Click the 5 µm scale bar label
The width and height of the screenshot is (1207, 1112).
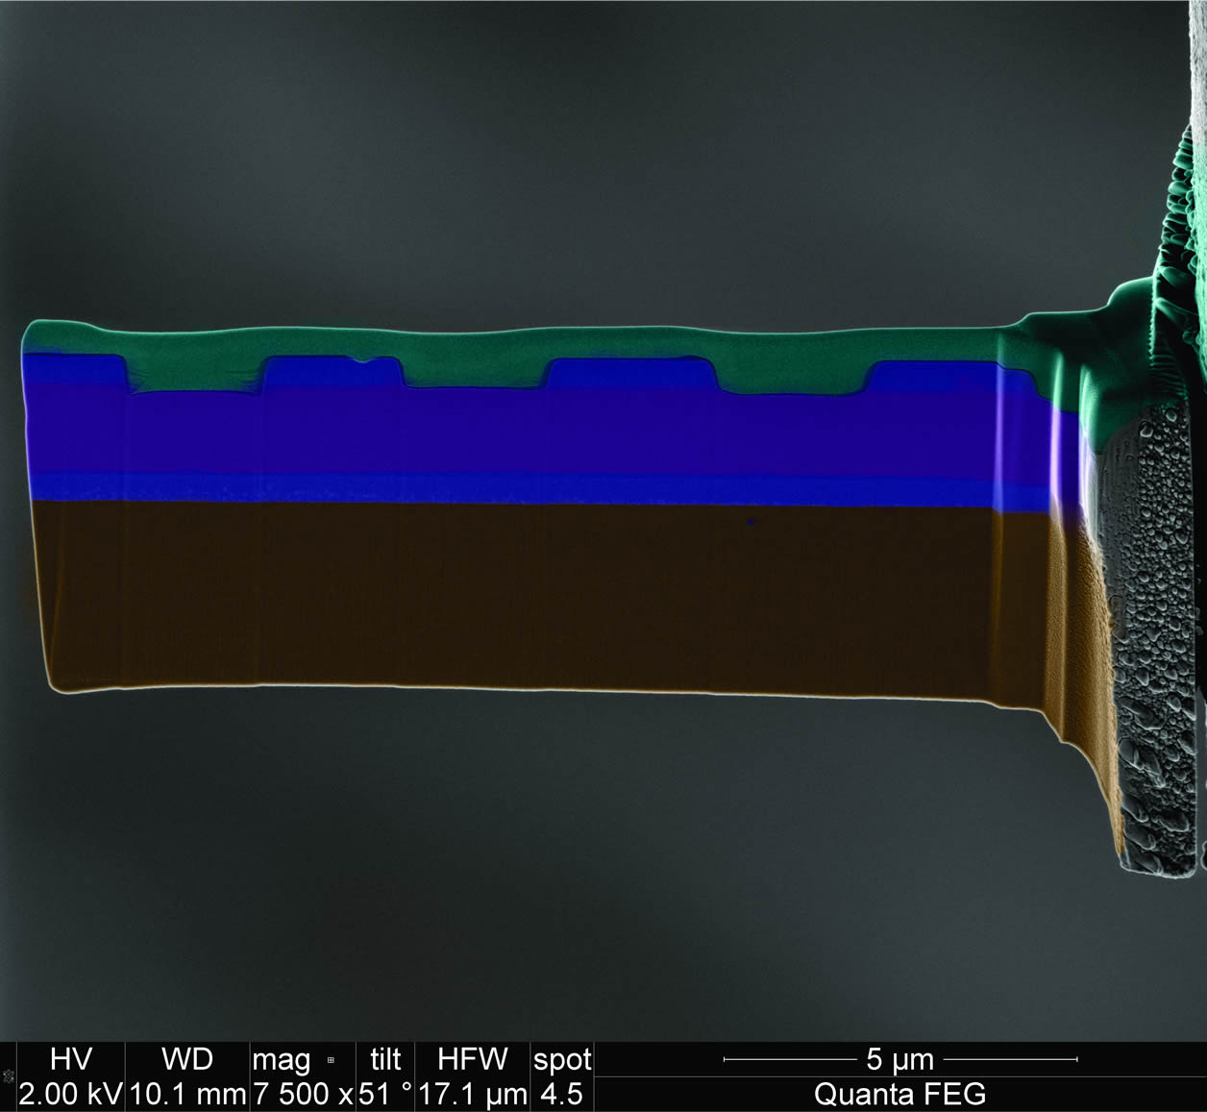899,1059
